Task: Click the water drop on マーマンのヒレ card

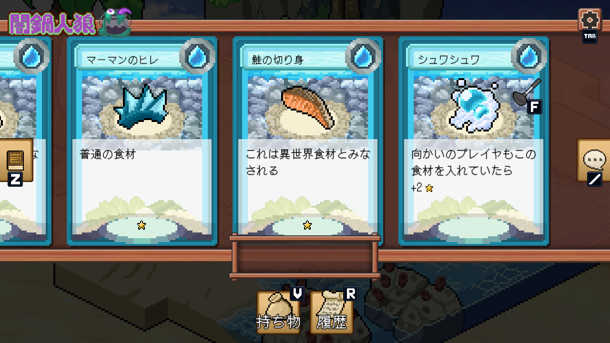Action: point(196,57)
